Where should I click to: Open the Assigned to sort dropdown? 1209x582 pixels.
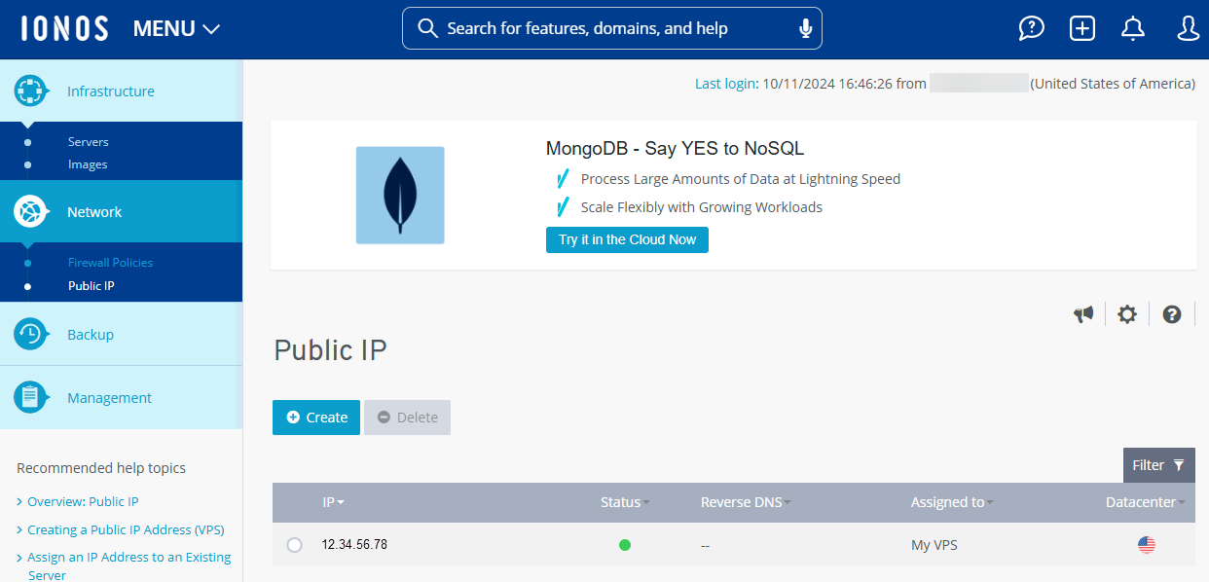pyautogui.click(x=989, y=502)
